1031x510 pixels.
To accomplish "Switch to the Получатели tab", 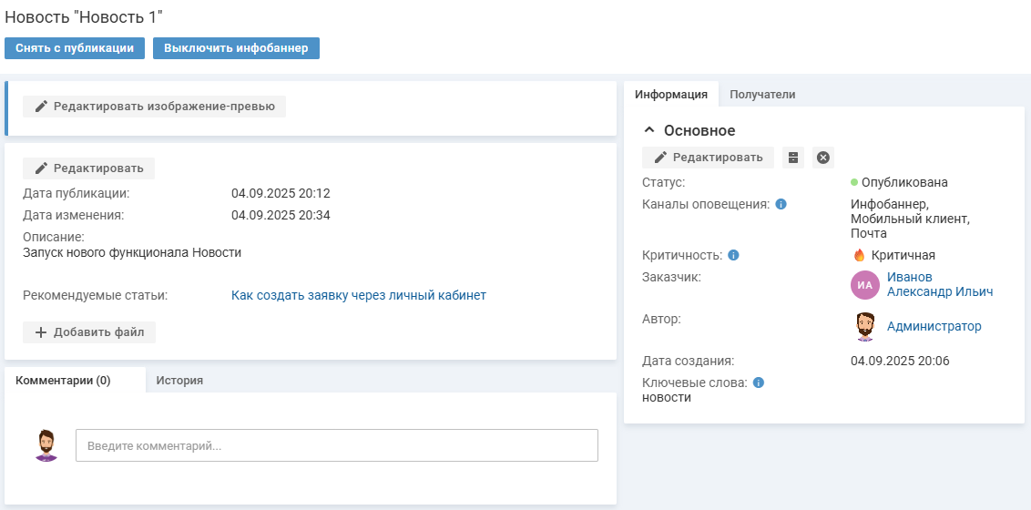I will click(762, 95).
